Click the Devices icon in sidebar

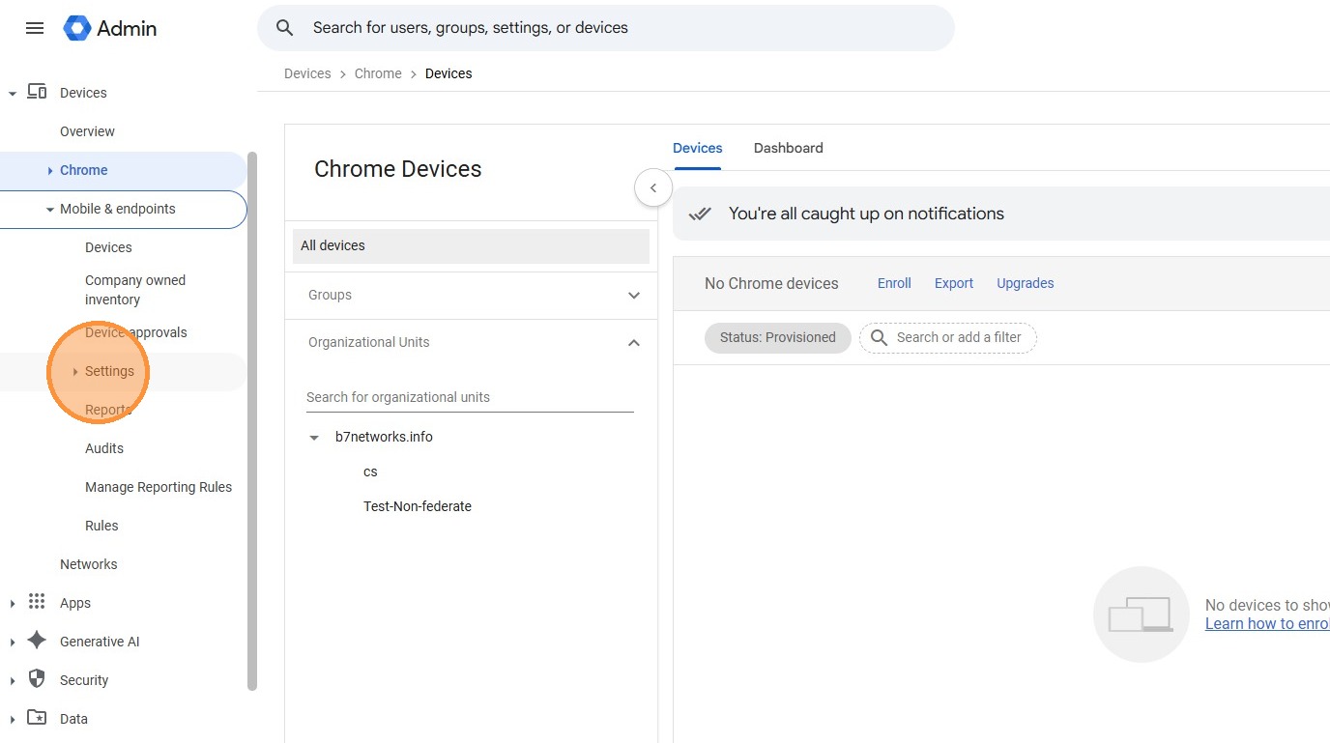coord(37,92)
